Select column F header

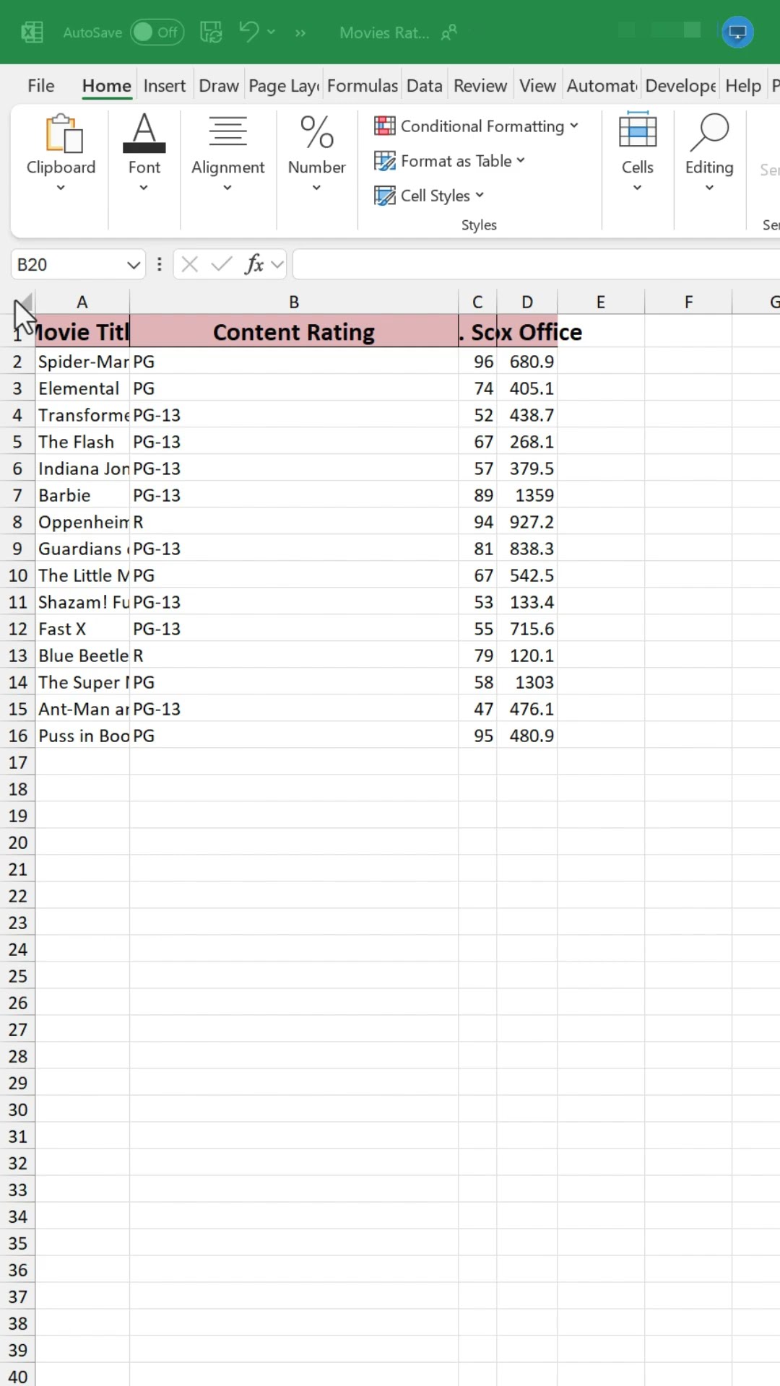[x=688, y=302]
